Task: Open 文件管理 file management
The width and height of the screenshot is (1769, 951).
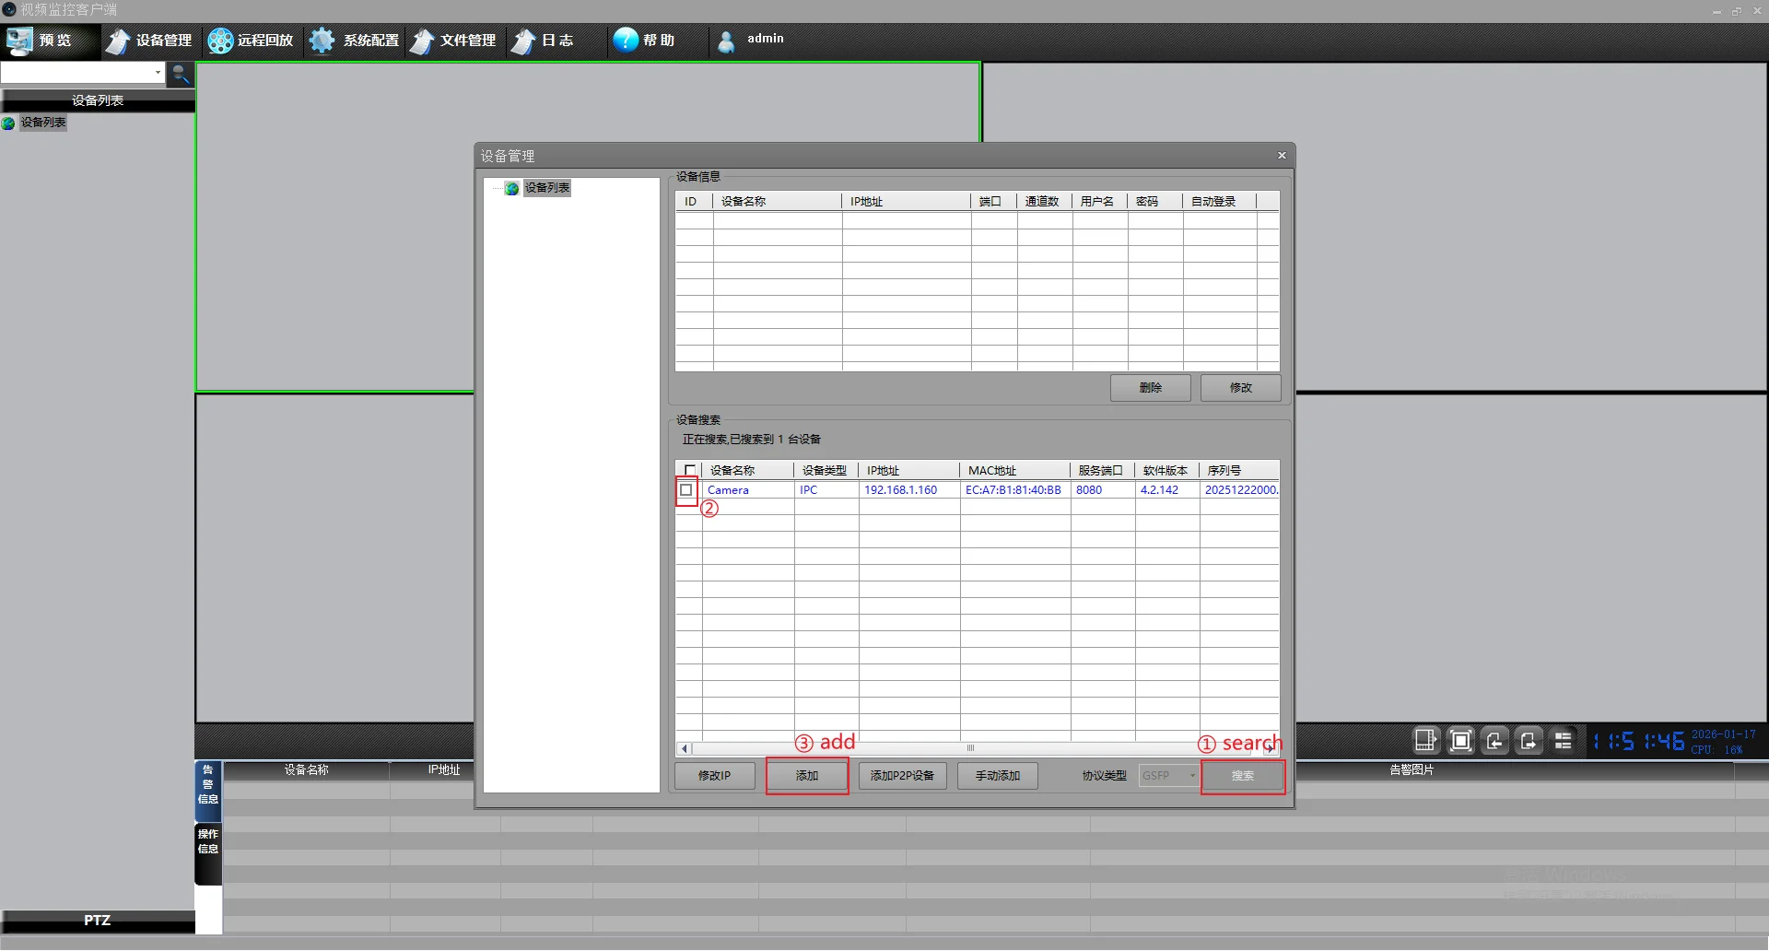Action: 454,41
